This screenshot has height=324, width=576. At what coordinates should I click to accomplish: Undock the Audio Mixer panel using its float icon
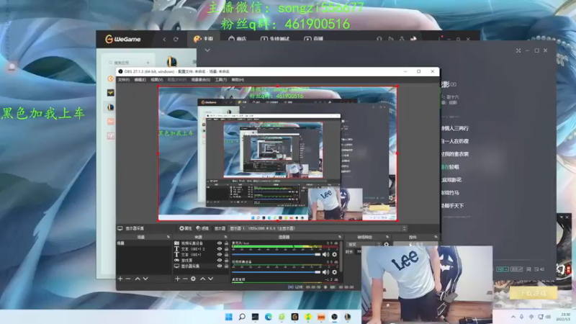click(339, 237)
